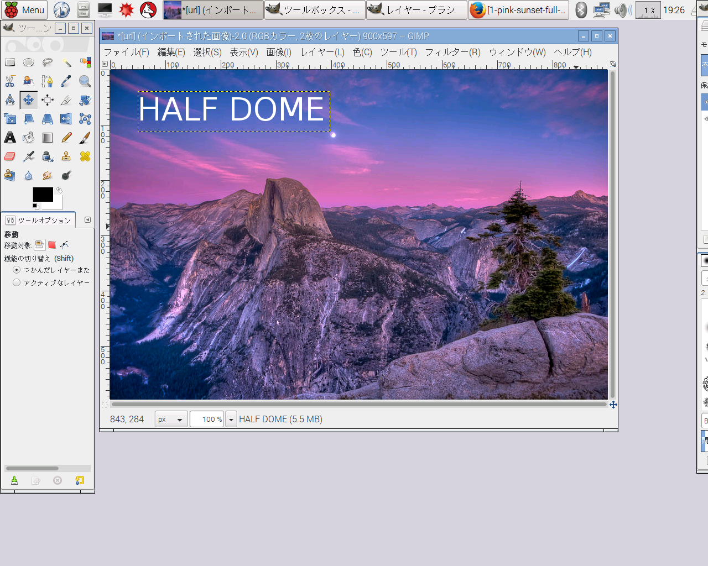Image resolution: width=708 pixels, height=566 pixels.
Task: Click the Crop tool icon
Action: tap(66, 100)
